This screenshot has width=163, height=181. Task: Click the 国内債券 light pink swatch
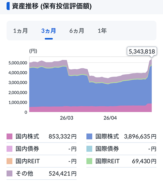pos(9,149)
